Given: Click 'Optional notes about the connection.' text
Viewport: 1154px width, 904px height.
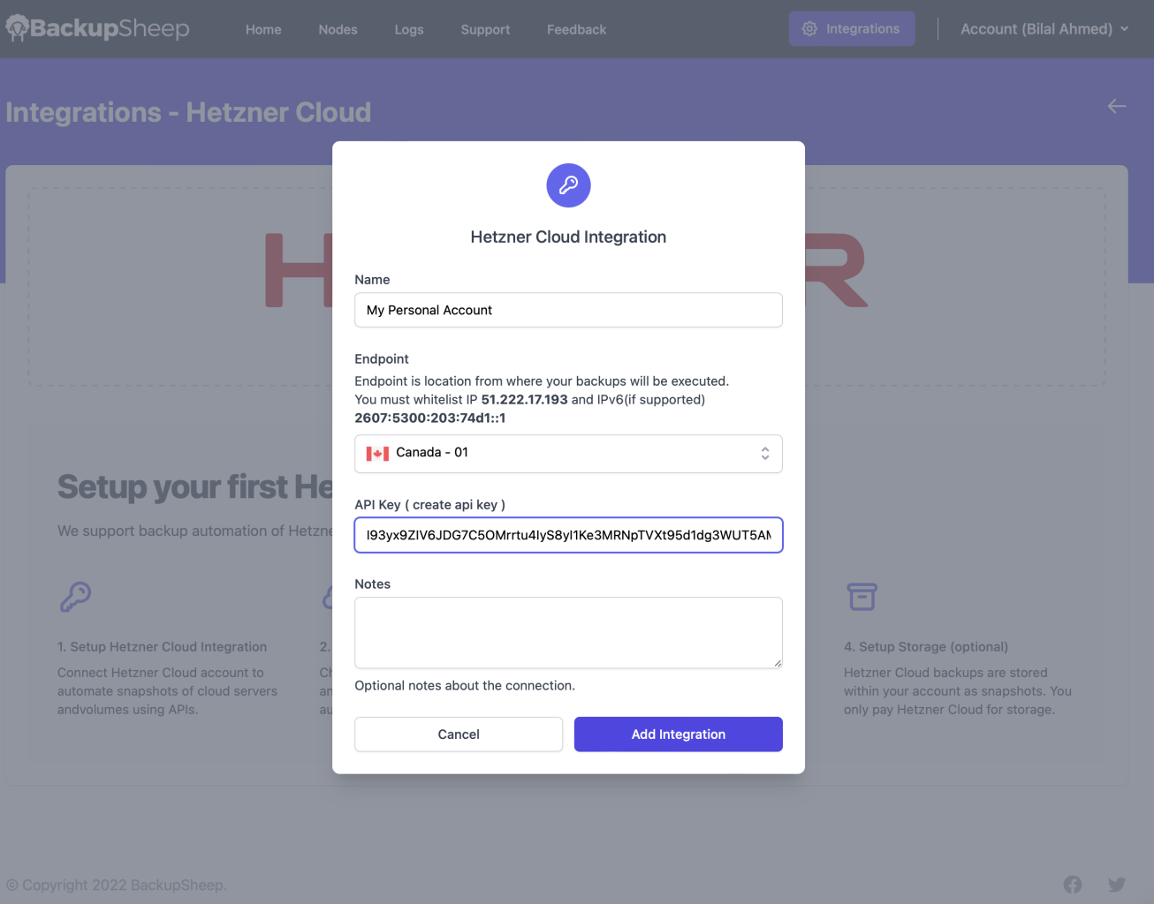Looking at the screenshot, I should (x=465, y=685).
